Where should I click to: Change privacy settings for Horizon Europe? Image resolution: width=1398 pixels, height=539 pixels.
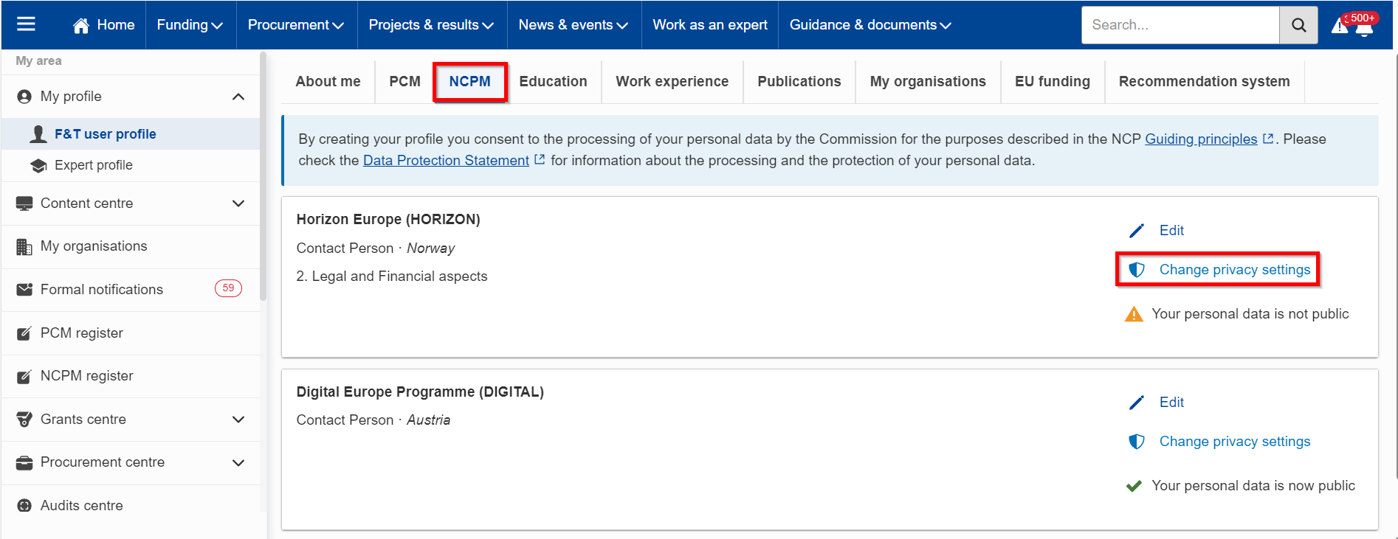1235,270
